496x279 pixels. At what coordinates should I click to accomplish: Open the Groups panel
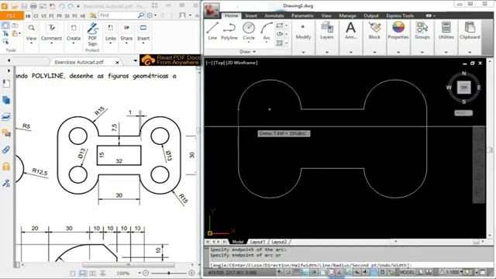[422, 31]
